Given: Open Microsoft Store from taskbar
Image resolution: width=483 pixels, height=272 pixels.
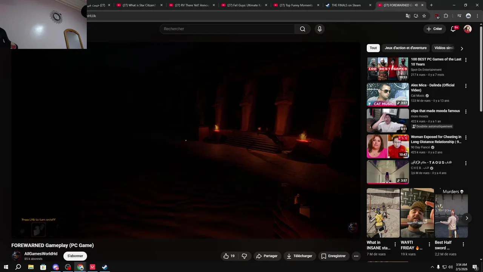Looking at the screenshot, I should 43,267.
